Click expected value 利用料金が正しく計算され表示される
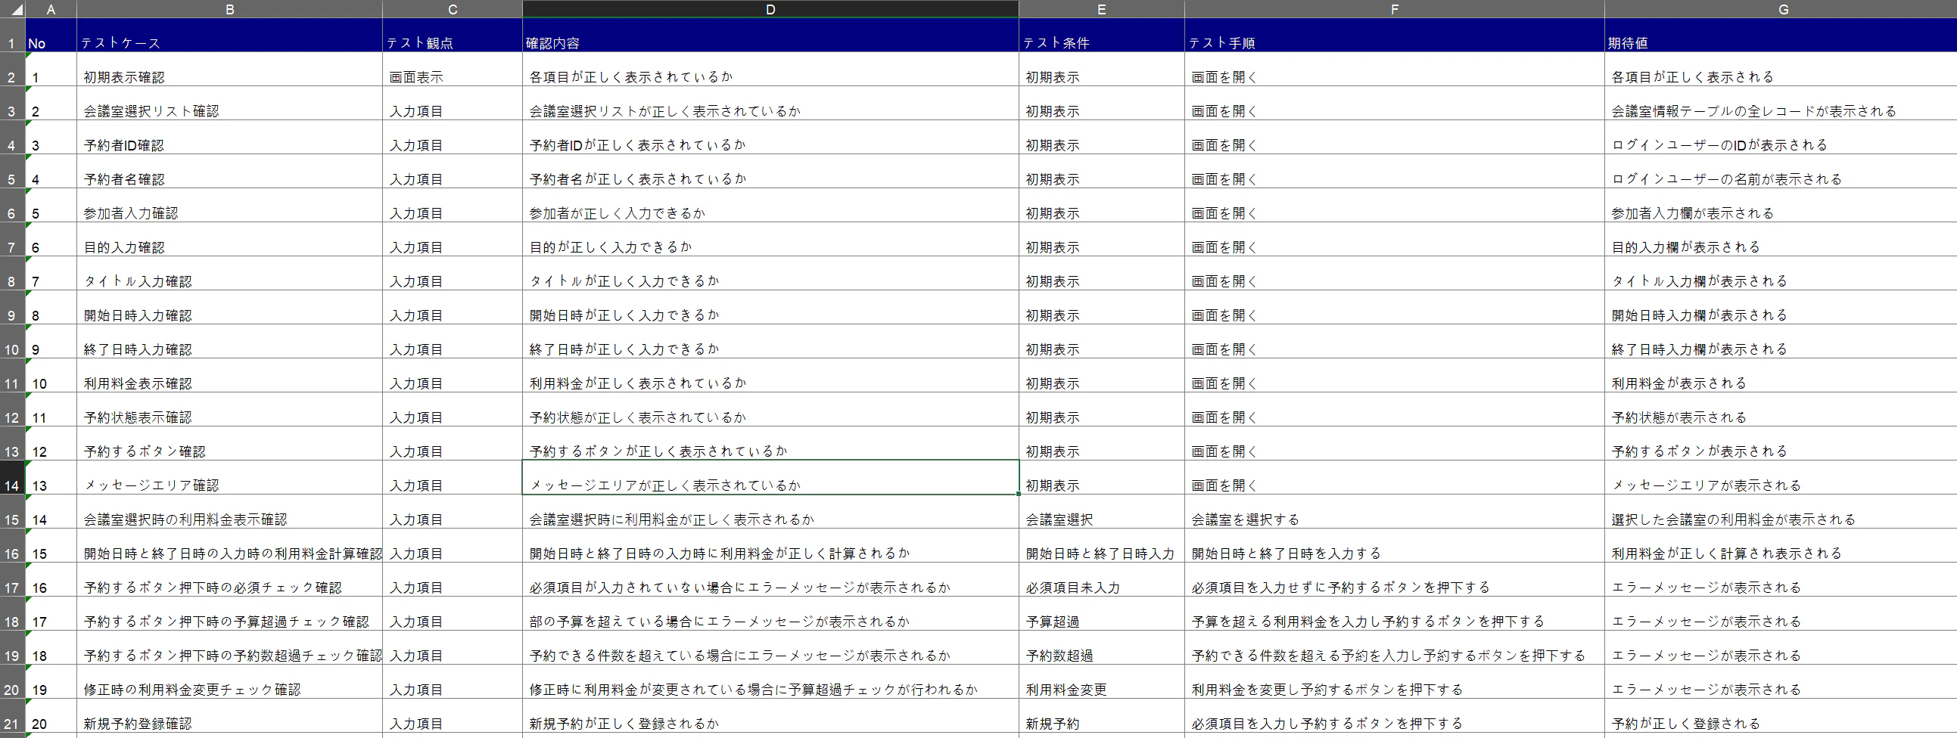 pyautogui.click(x=1781, y=546)
